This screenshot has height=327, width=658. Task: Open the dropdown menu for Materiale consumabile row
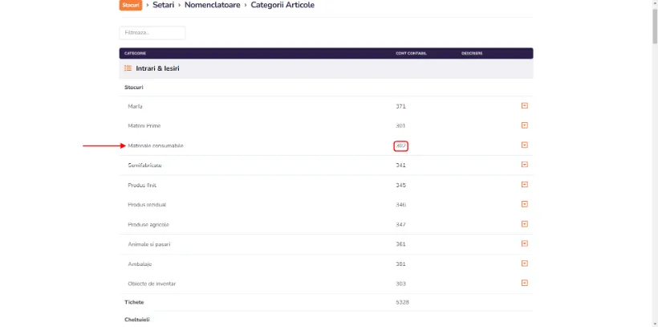[x=524, y=145]
